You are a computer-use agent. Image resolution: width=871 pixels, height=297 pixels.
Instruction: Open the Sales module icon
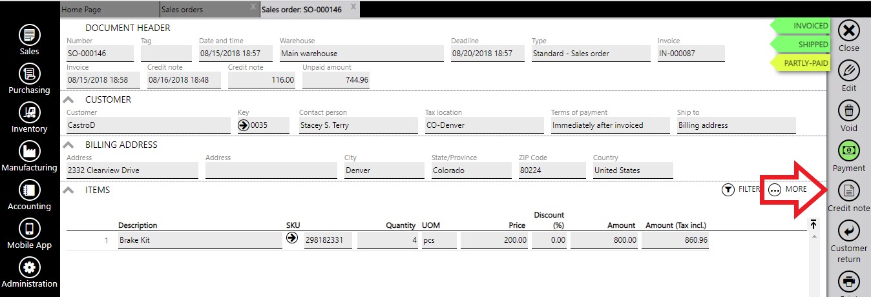pos(30,35)
